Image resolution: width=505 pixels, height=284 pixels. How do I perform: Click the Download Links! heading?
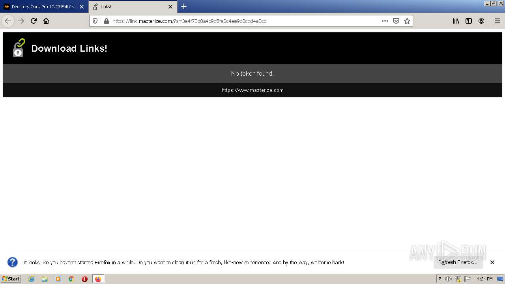tap(69, 48)
